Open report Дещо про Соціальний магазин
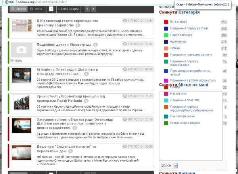 tap(66, 149)
